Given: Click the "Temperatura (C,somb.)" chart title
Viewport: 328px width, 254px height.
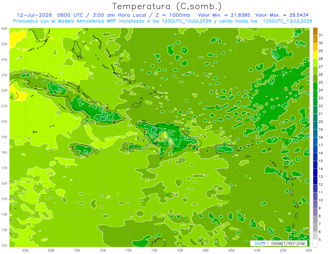Looking at the screenshot, I should [167, 6].
